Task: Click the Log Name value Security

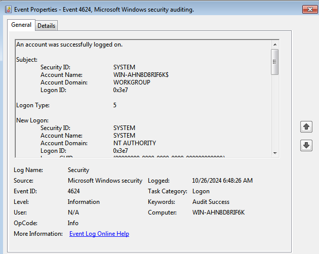Action: pos(78,170)
